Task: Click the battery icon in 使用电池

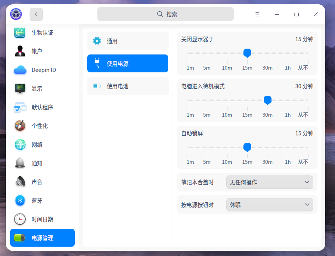Action: (x=97, y=86)
